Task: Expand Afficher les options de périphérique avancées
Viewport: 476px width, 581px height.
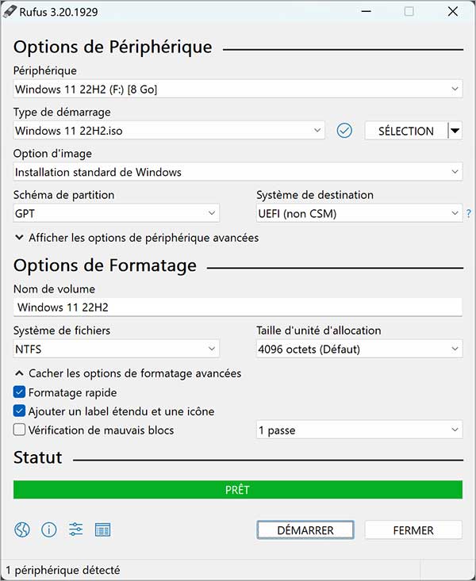Action: pos(136,238)
